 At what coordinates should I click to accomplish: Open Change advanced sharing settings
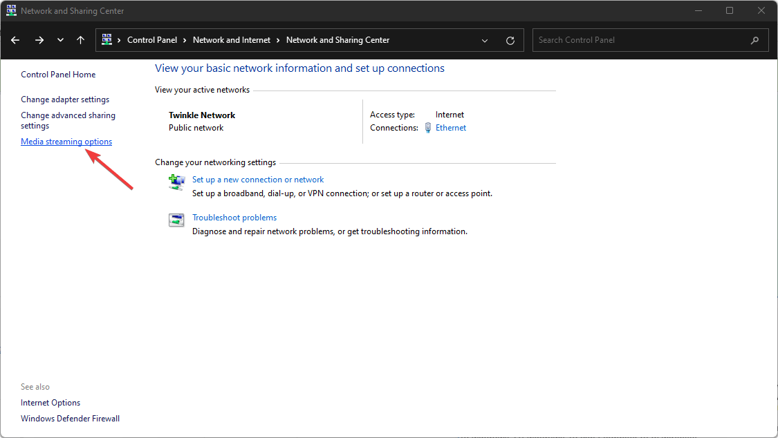click(68, 120)
